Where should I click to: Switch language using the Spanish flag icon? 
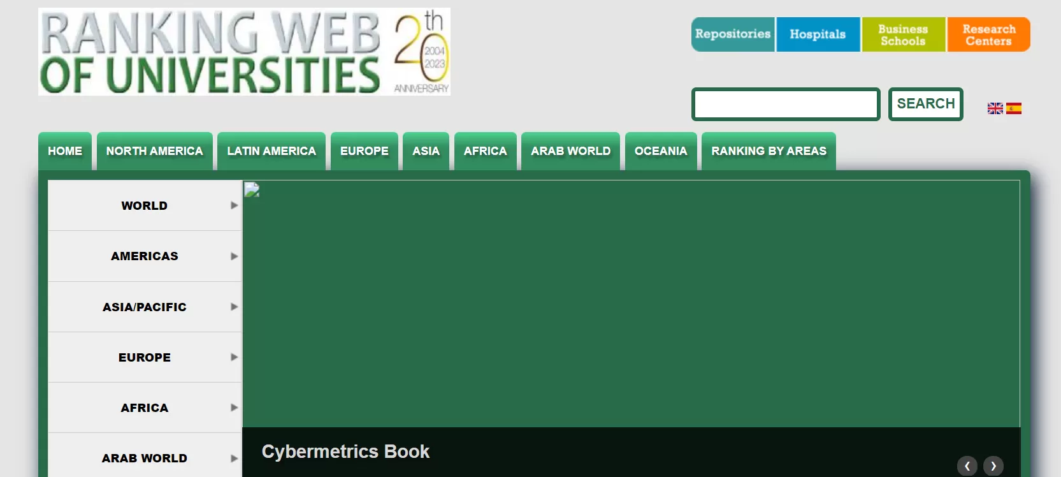tap(1014, 108)
